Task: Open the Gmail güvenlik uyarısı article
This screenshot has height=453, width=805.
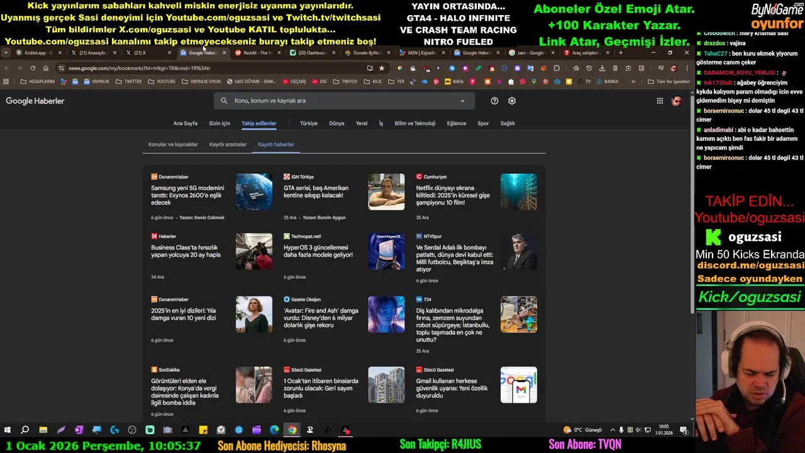Action: click(x=452, y=388)
